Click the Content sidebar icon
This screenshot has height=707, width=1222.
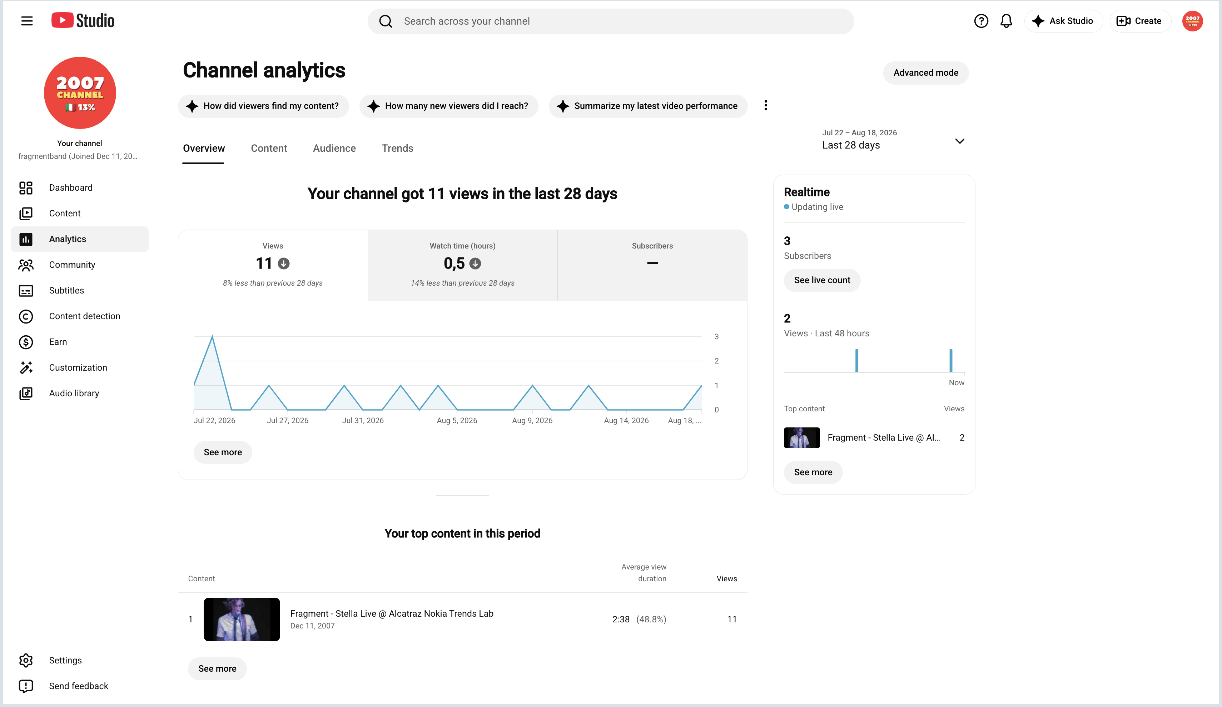(26, 213)
